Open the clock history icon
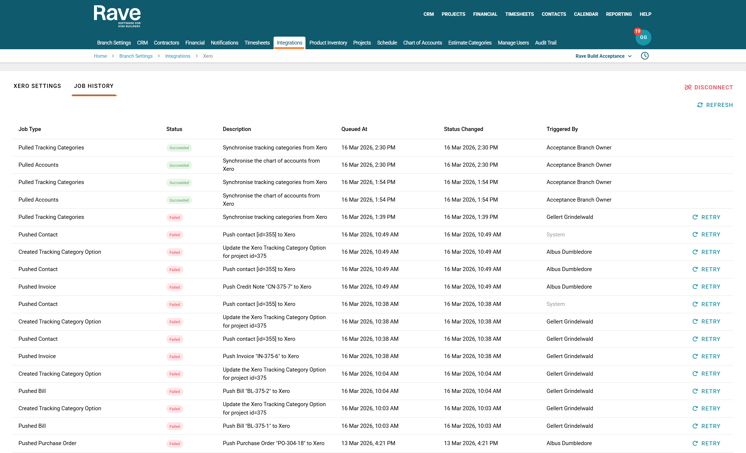This screenshot has width=746, height=453. tap(645, 56)
